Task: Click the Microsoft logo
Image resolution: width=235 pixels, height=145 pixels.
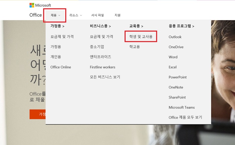Action: click(x=40, y=5)
